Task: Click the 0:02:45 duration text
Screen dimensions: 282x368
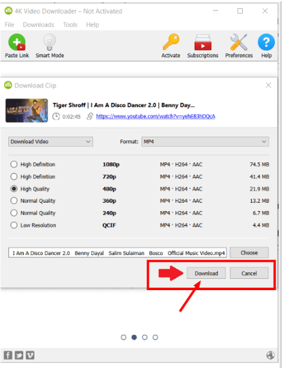Action: [x=71, y=117]
